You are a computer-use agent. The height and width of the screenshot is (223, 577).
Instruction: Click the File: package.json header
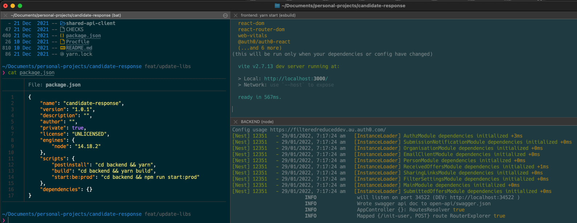tap(54, 85)
